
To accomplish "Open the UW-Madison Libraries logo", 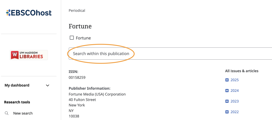I will coord(29,55).
